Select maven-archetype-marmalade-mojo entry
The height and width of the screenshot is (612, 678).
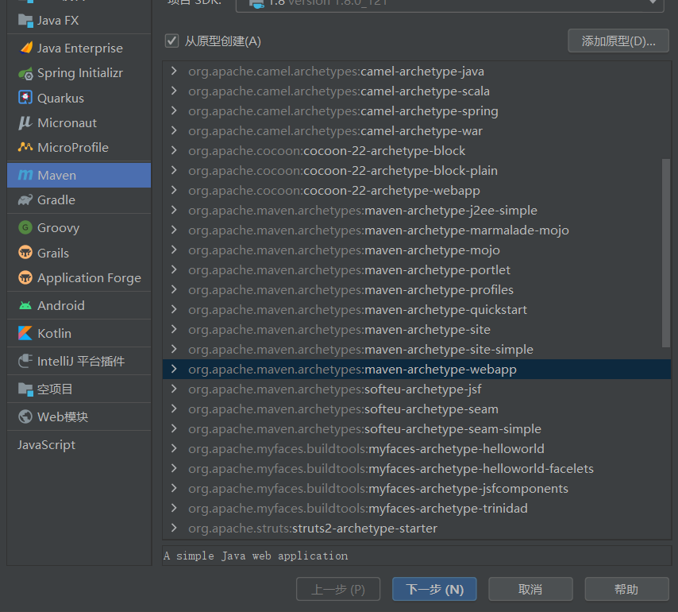pos(416,230)
